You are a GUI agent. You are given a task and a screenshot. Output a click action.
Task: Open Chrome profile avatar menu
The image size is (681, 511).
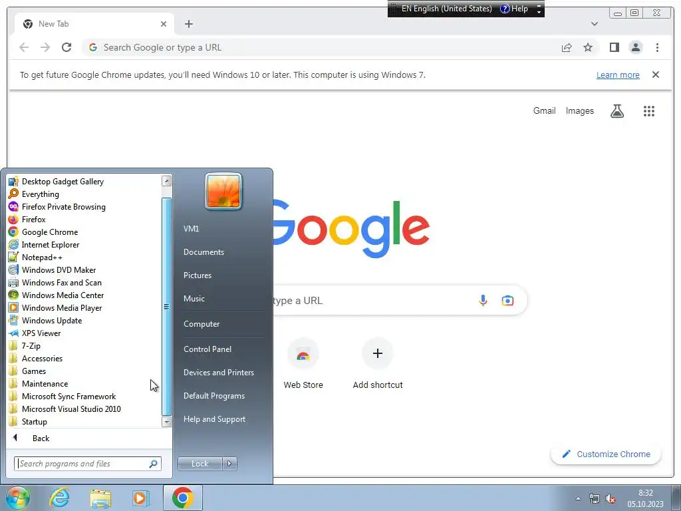[x=635, y=47]
